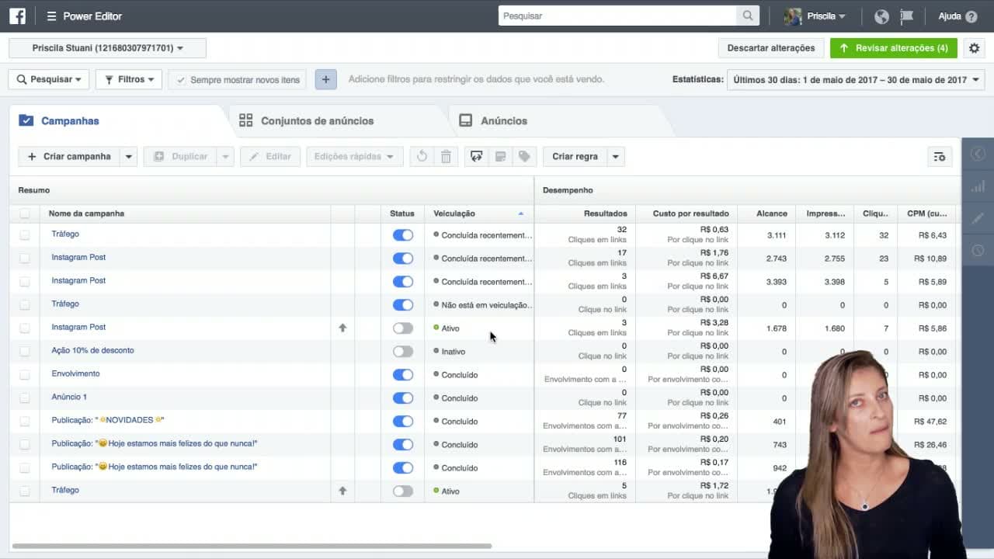
Task: Open the Facebook home logo
Action: click(x=17, y=16)
